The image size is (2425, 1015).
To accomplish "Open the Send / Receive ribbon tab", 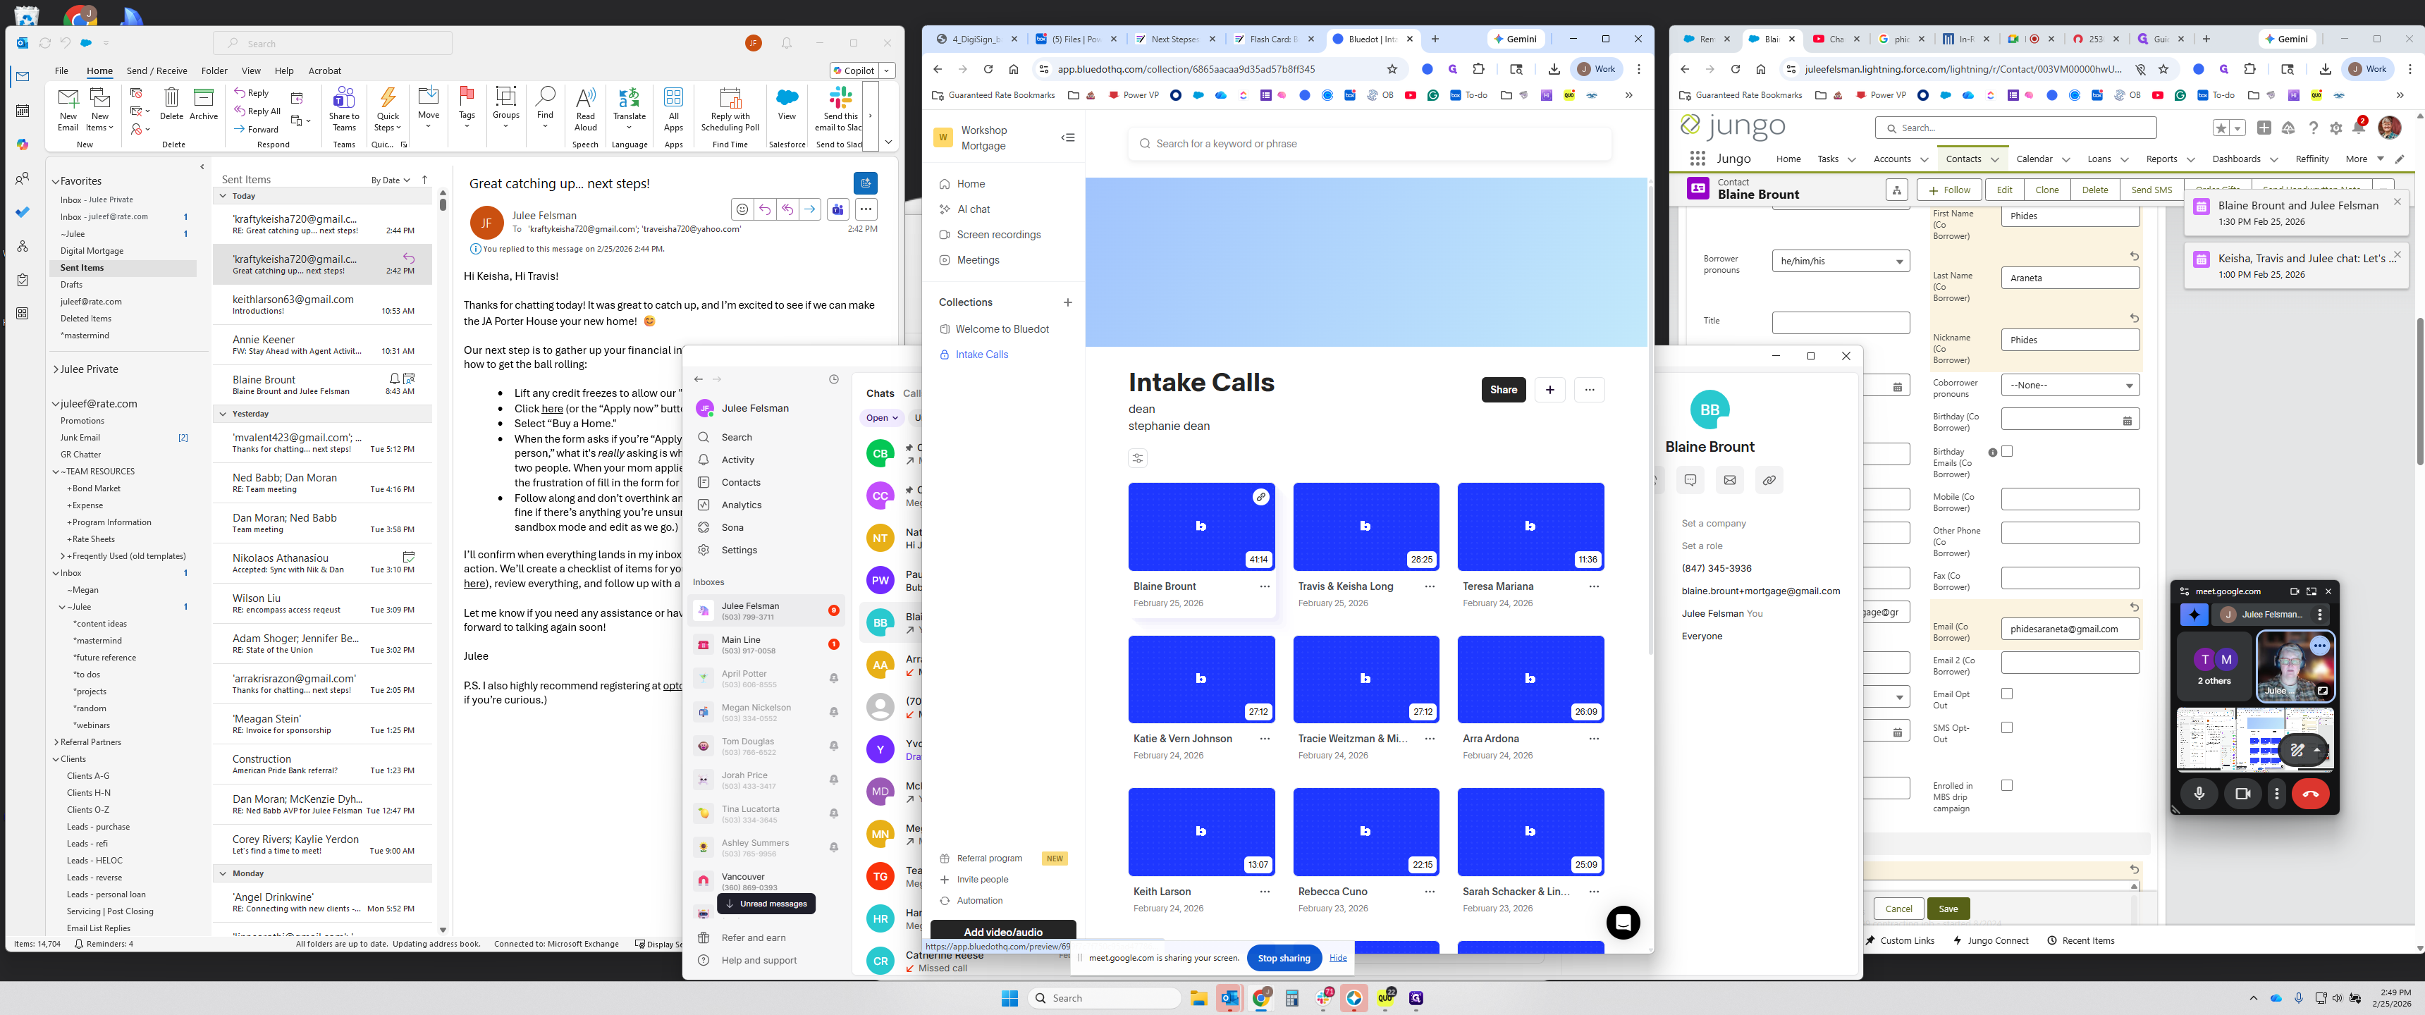I will tap(156, 70).
